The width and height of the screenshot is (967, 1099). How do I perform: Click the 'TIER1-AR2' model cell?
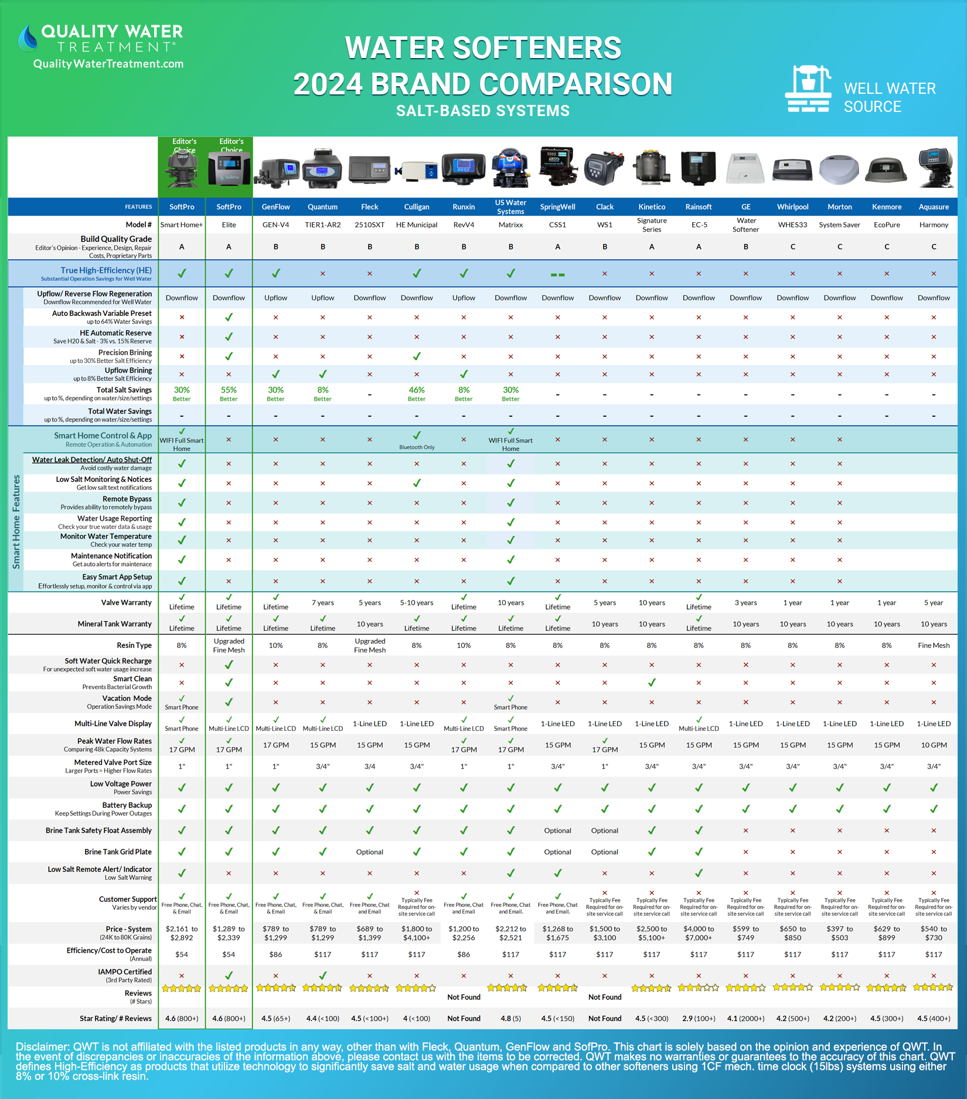[323, 225]
